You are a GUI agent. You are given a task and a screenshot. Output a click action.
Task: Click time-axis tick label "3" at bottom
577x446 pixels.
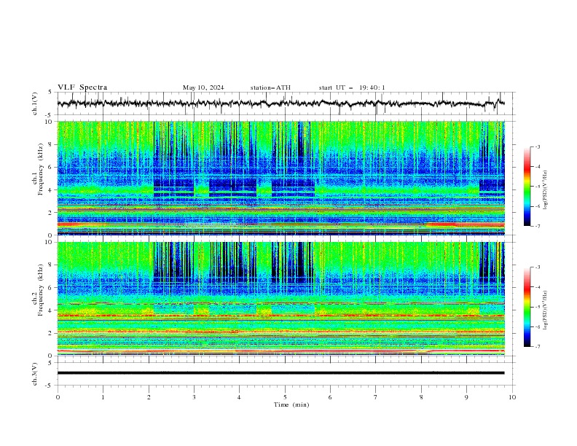coord(194,397)
